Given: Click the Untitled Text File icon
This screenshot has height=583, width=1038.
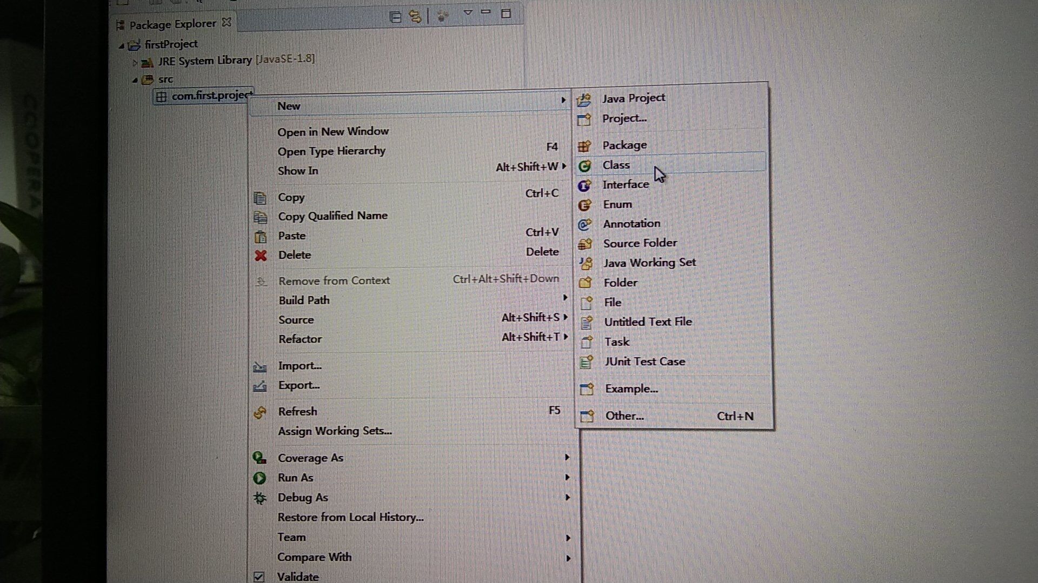Looking at the screenshot, I should pyautogui.click(x=586, y=323).
